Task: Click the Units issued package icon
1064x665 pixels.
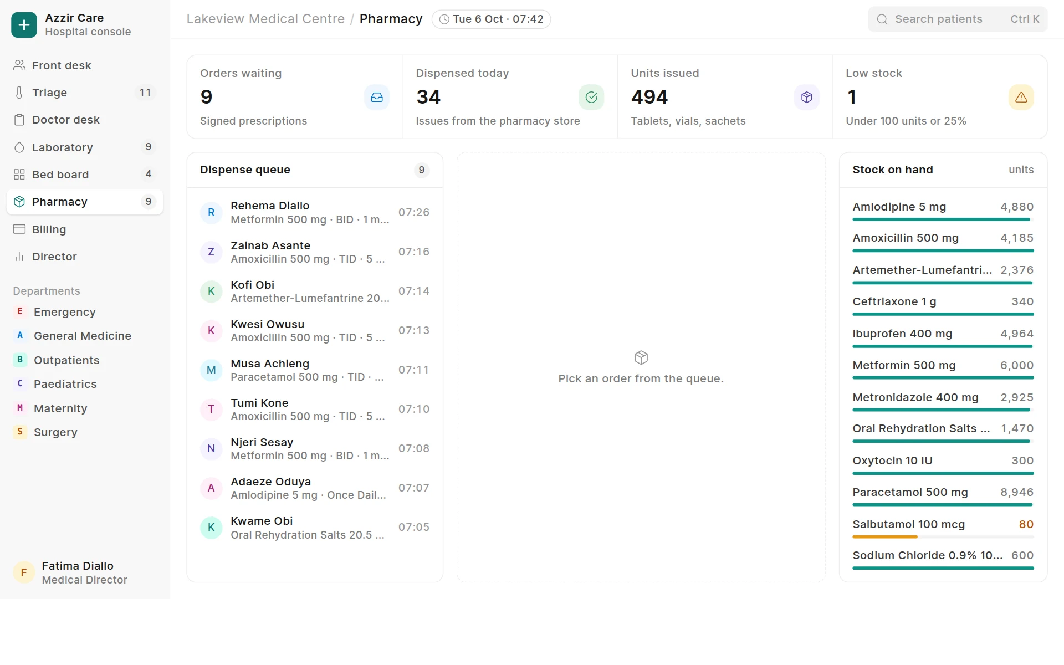Action: click(807, 98)
